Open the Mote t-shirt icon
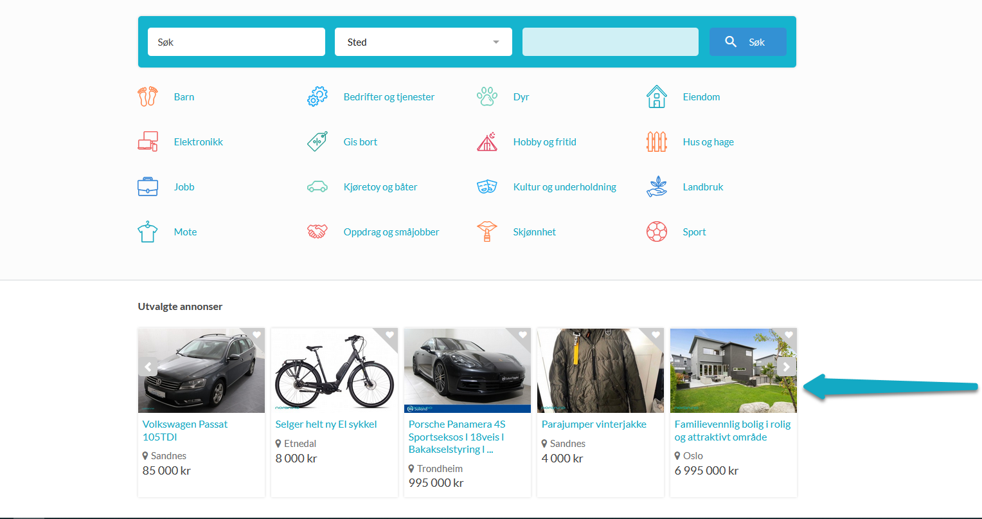This screenshot has width=982, height=519. (148, 232)
